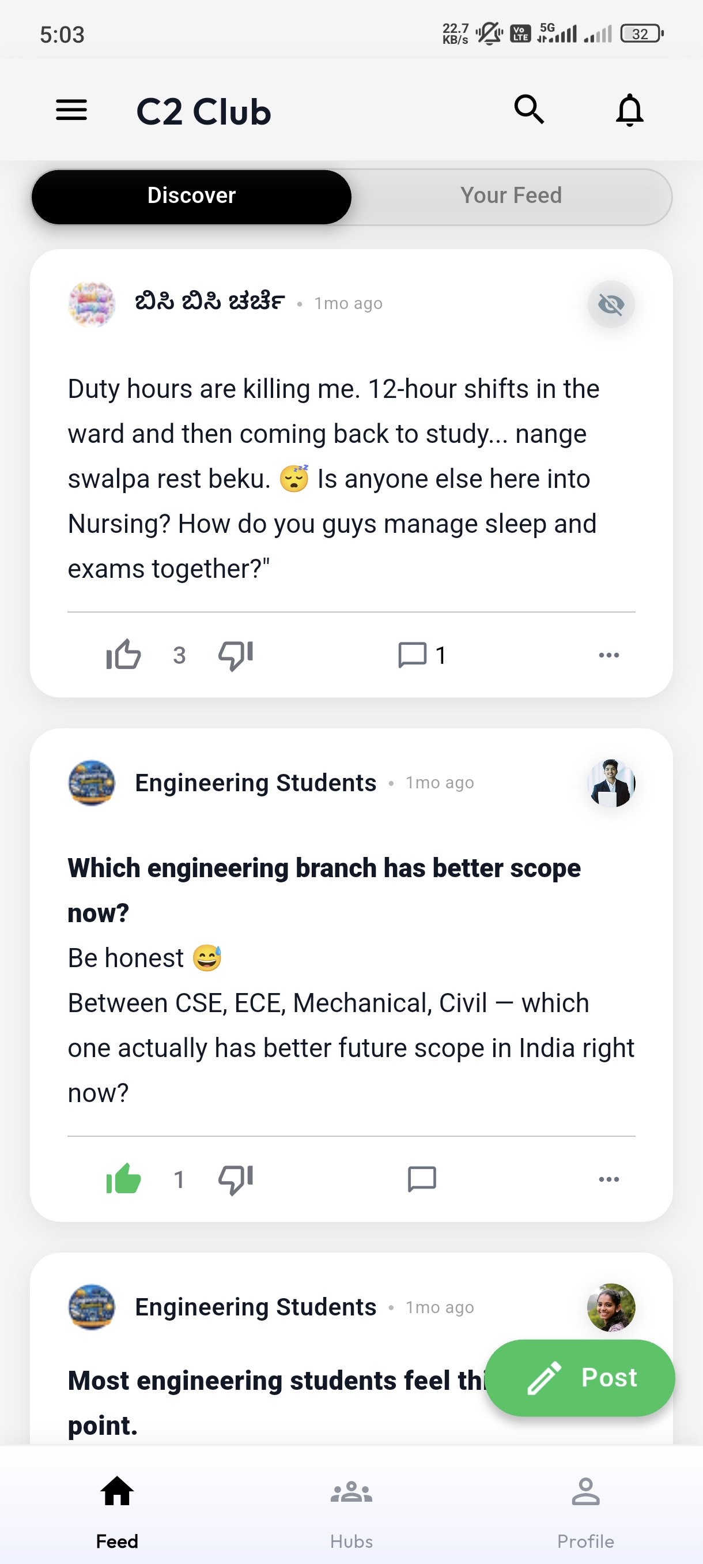Open the hamburger navigation menu
The width and height of the screenshot is (703, 1564).
click(x=71, y=111)
